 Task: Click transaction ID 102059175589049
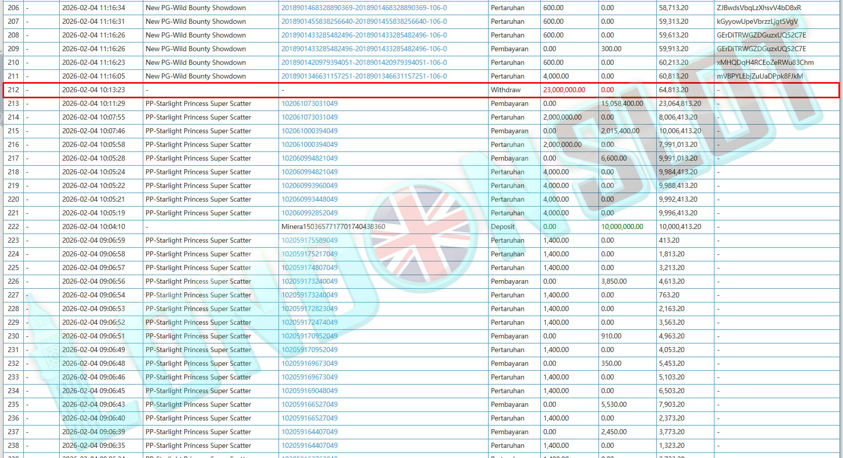pyautogui.click(x=309, y=241)
